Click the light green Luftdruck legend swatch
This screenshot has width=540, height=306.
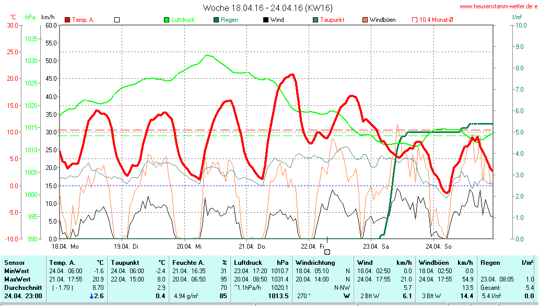[x=167, y=20]
